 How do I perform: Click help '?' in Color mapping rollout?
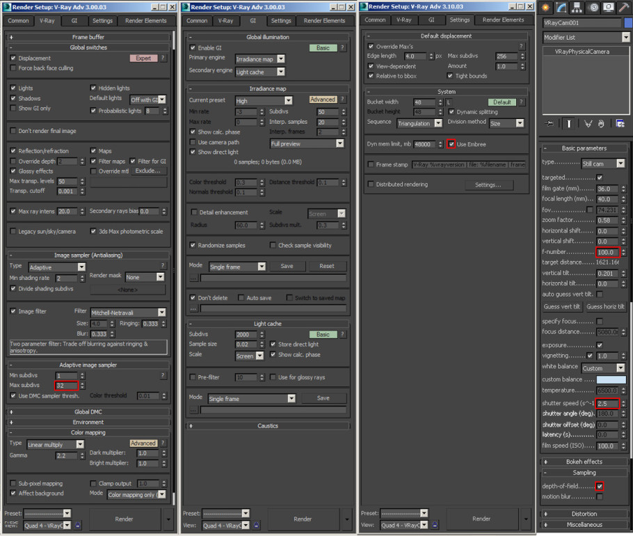click(x=163, y=443)
